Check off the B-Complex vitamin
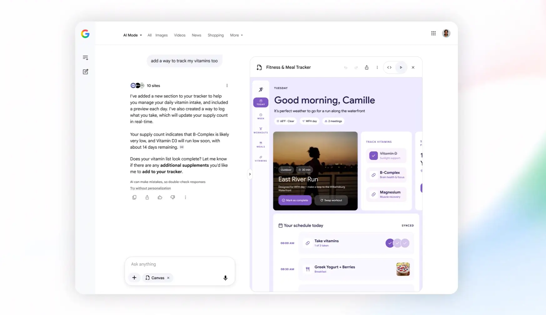Image resolution: width=546 pixels, height=315 pixels. (373, 175)
